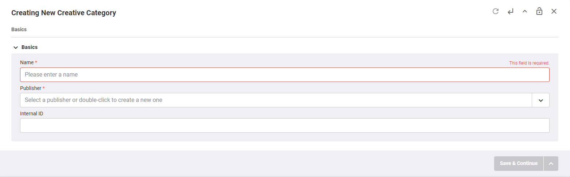Click the return arrow icon in header
The width and height of the screenshot is (570, 177).
(510, 11)
